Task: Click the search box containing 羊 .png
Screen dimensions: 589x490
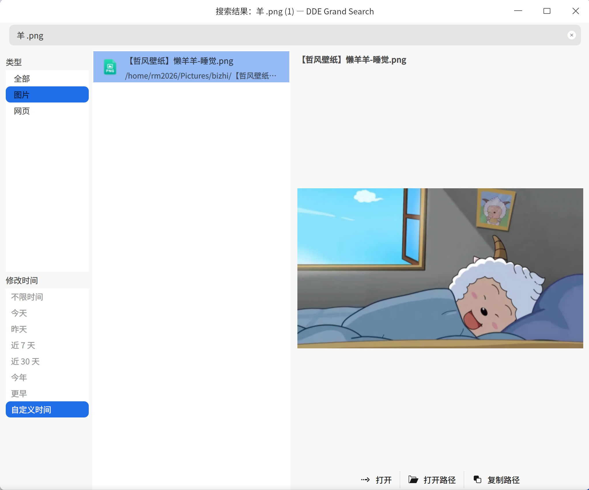Action: point(295,35)
